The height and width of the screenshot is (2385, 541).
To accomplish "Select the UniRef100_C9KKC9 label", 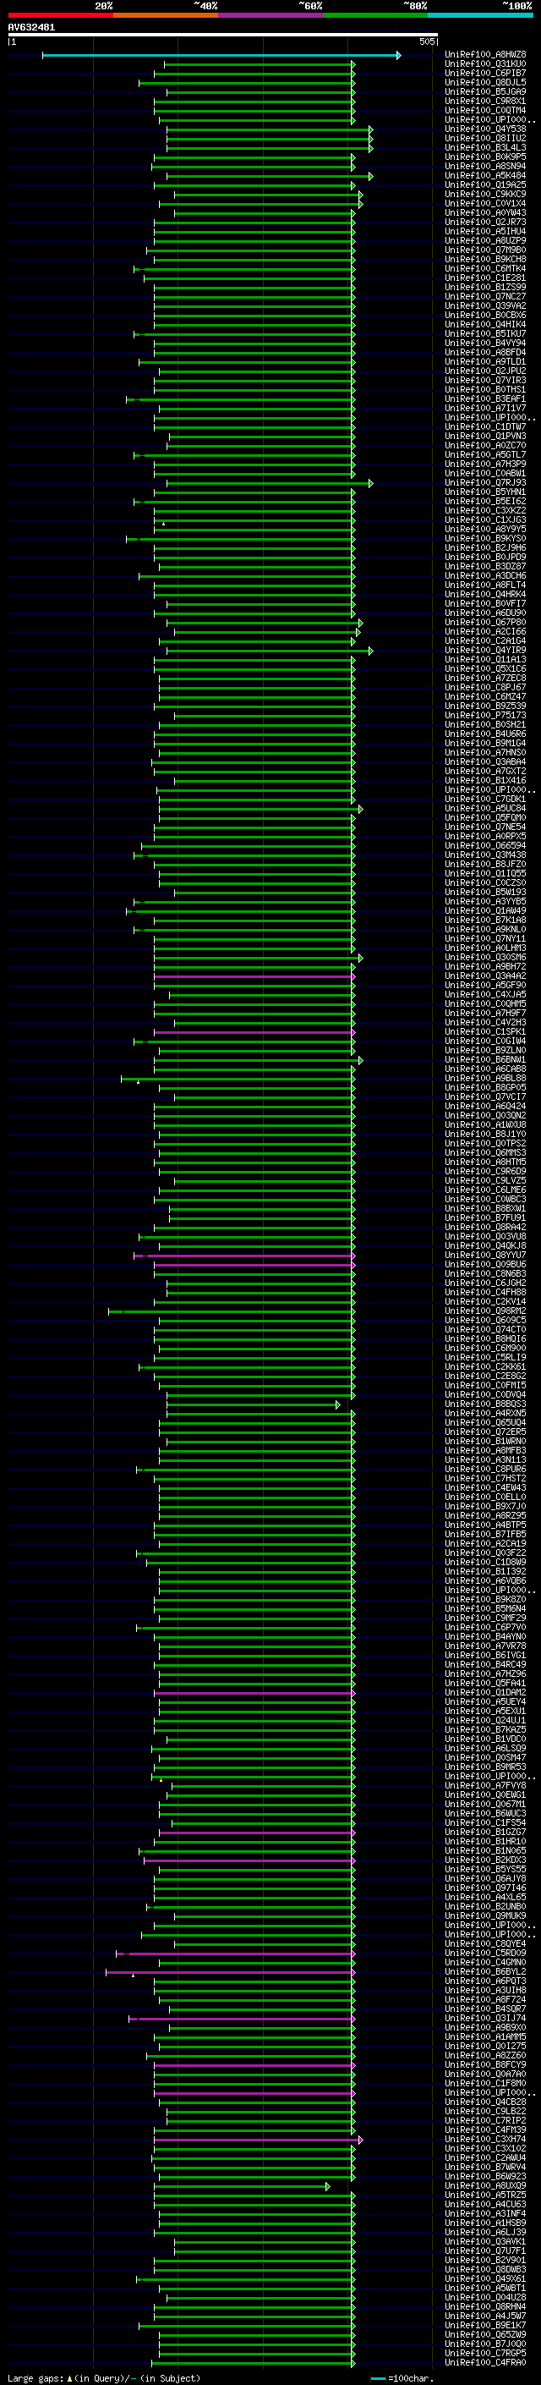I will [485, 194].
